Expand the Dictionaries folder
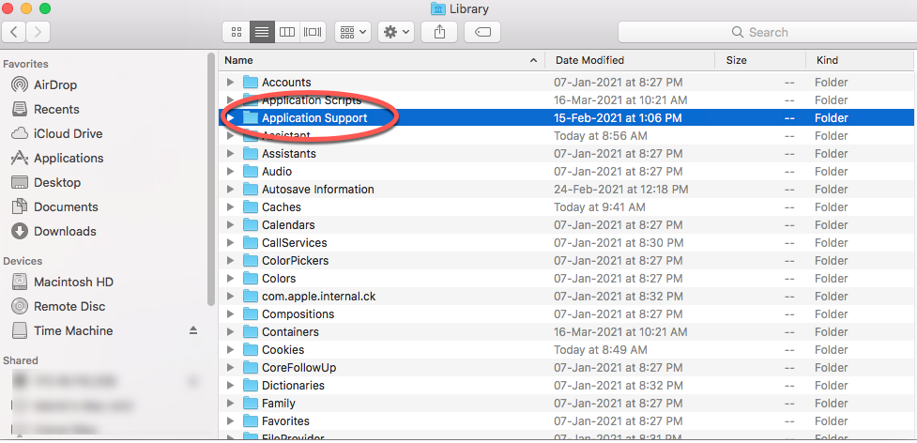 click(x=230, y=386)
